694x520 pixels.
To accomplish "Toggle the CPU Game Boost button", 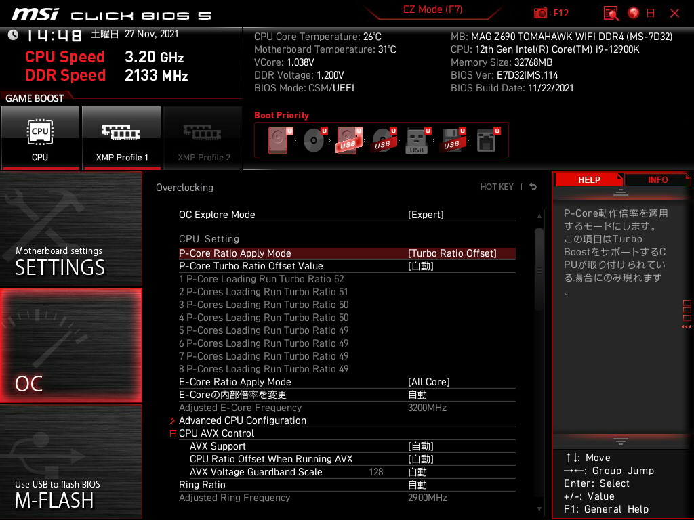I will pos(40,138).
